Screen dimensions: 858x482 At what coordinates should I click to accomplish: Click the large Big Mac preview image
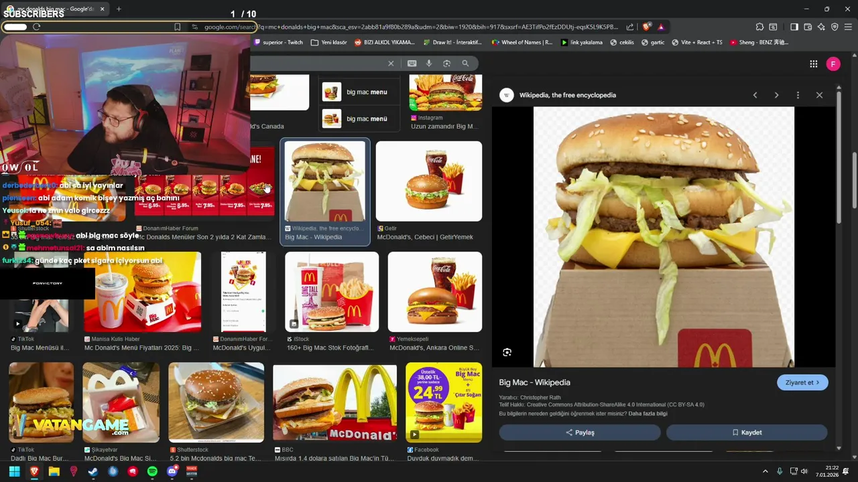664,237
